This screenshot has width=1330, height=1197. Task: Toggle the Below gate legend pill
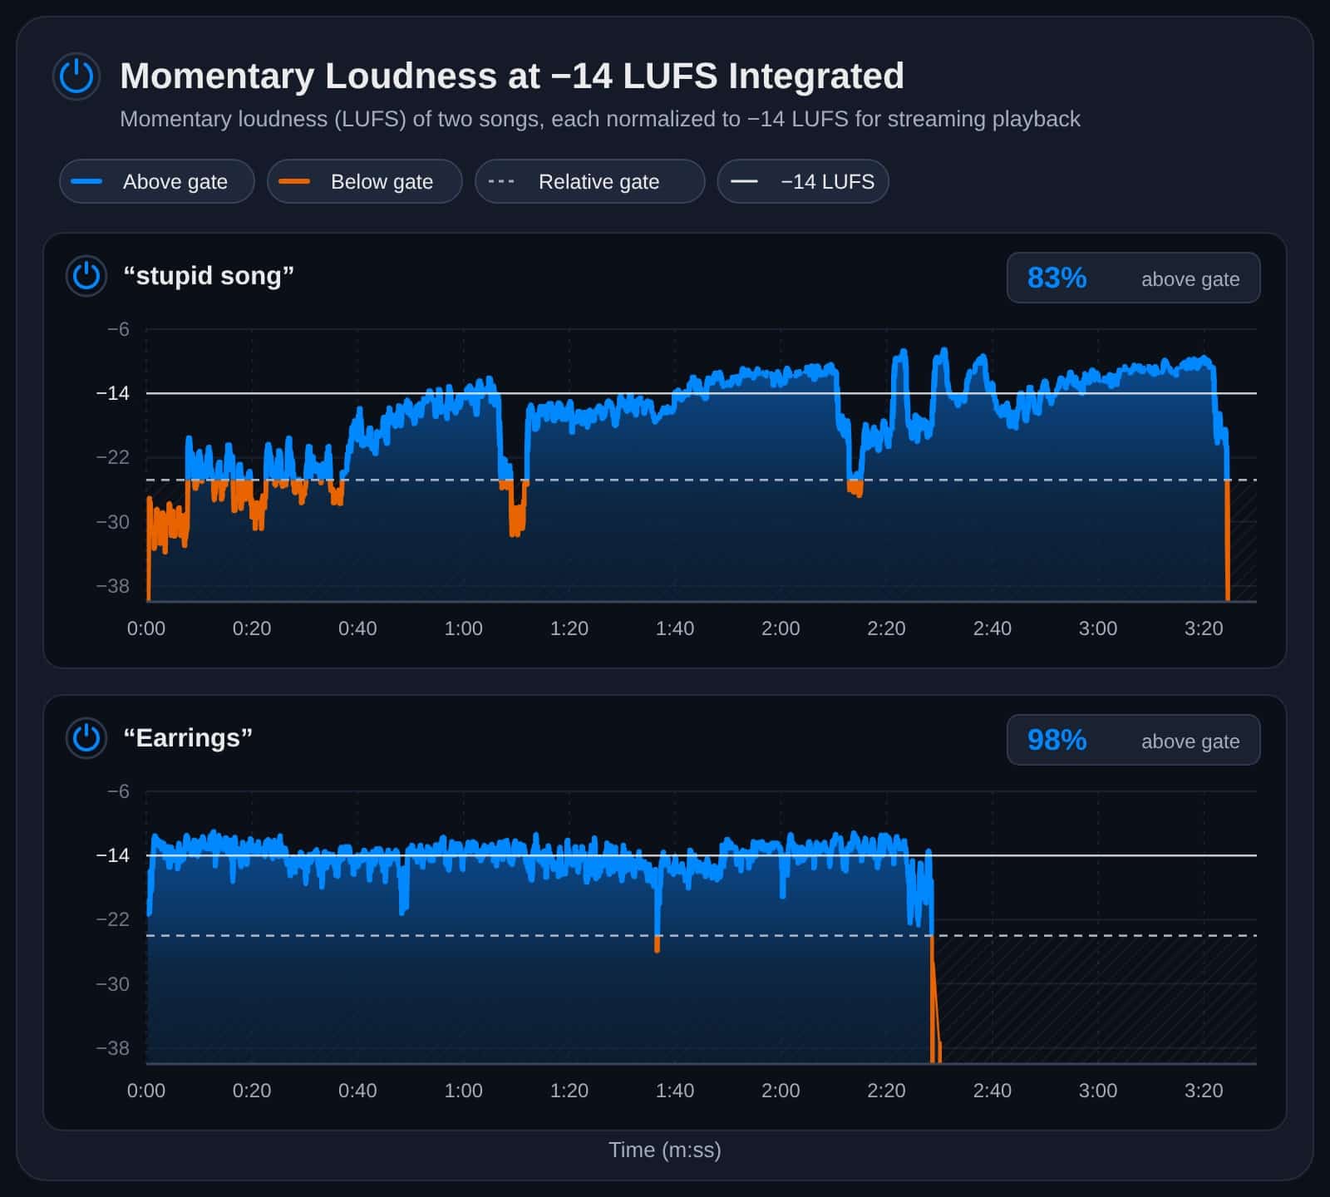pyautogui.click(x=365, y=181)
